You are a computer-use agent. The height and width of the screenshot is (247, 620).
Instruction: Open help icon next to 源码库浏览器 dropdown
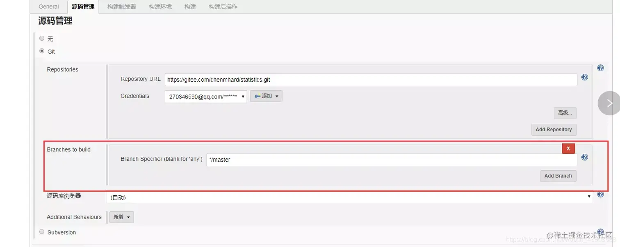600,194
